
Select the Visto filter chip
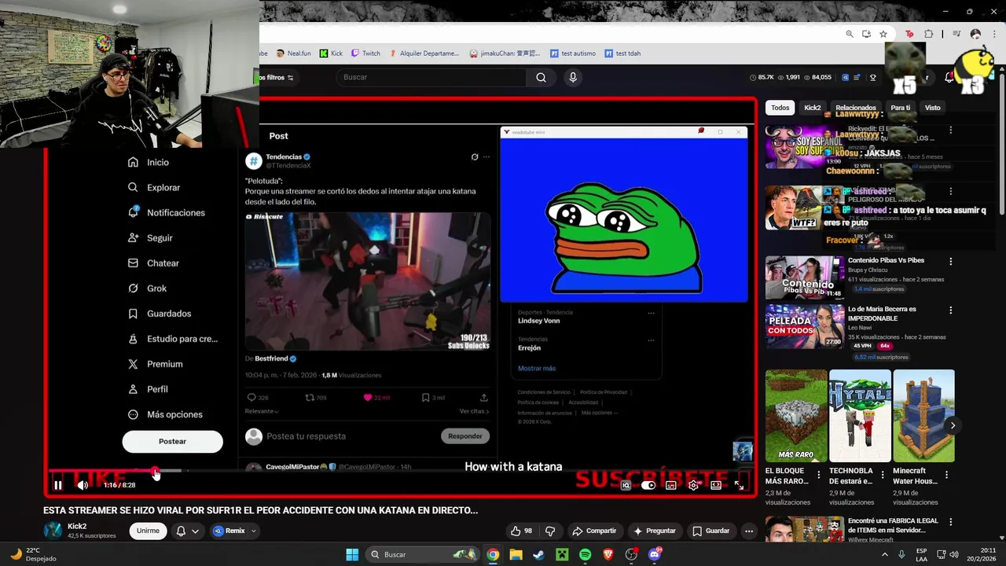pos(932,108)
